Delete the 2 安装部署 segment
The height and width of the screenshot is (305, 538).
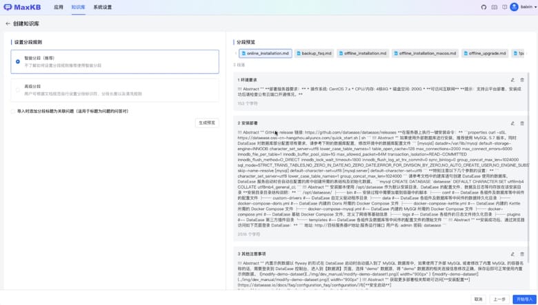(522, 123)
